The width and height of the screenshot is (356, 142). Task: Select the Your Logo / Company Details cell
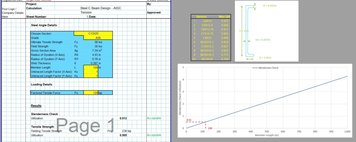pyautogui.click(x=13, y=13)
